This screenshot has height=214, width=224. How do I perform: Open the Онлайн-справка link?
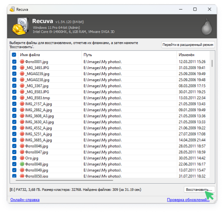pos(25,200)
